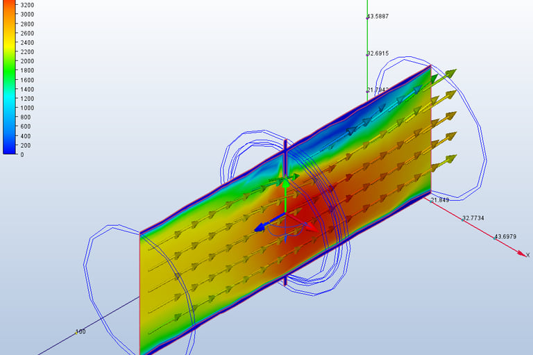The image size is (533, 355).
Task: Click vertical axis tick label 21.7943
Action: 378,90
